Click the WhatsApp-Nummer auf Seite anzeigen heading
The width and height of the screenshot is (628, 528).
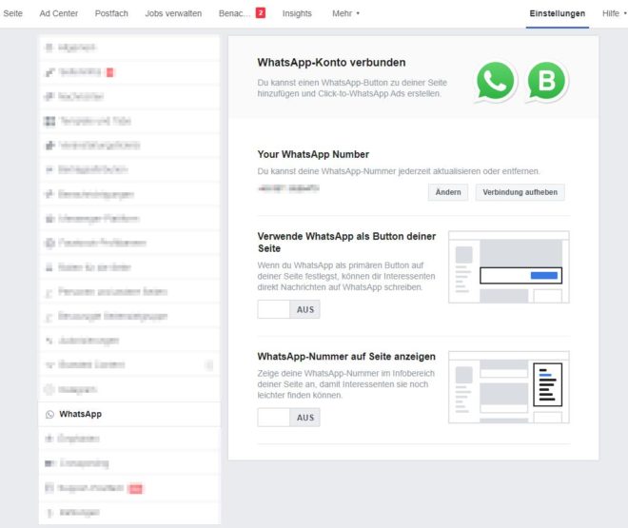point(346,356)
